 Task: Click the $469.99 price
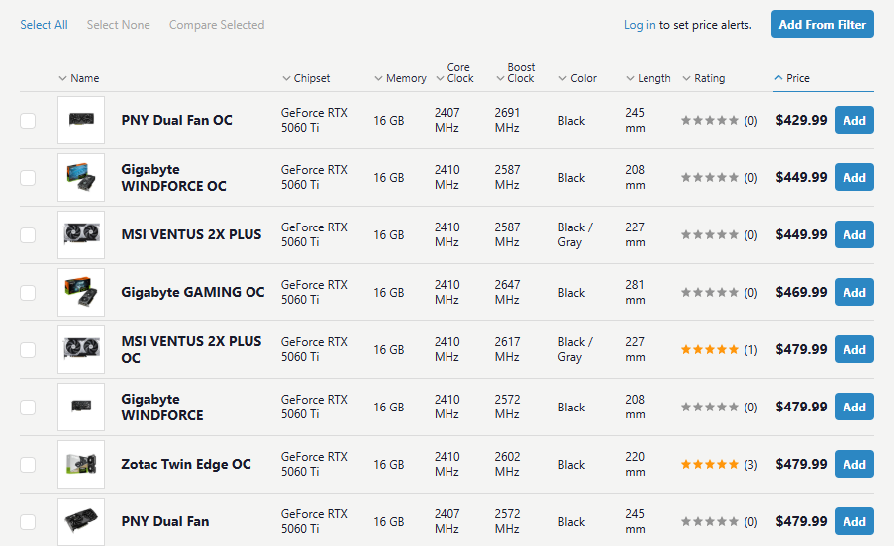pos(801,292)
